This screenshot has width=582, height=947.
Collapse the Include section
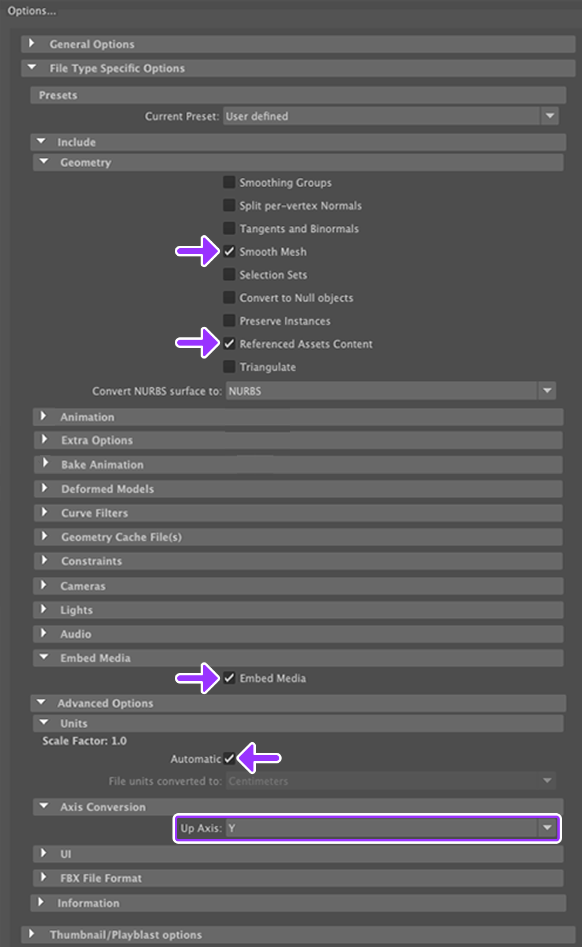pyautogui.click(x=298, y=142)
